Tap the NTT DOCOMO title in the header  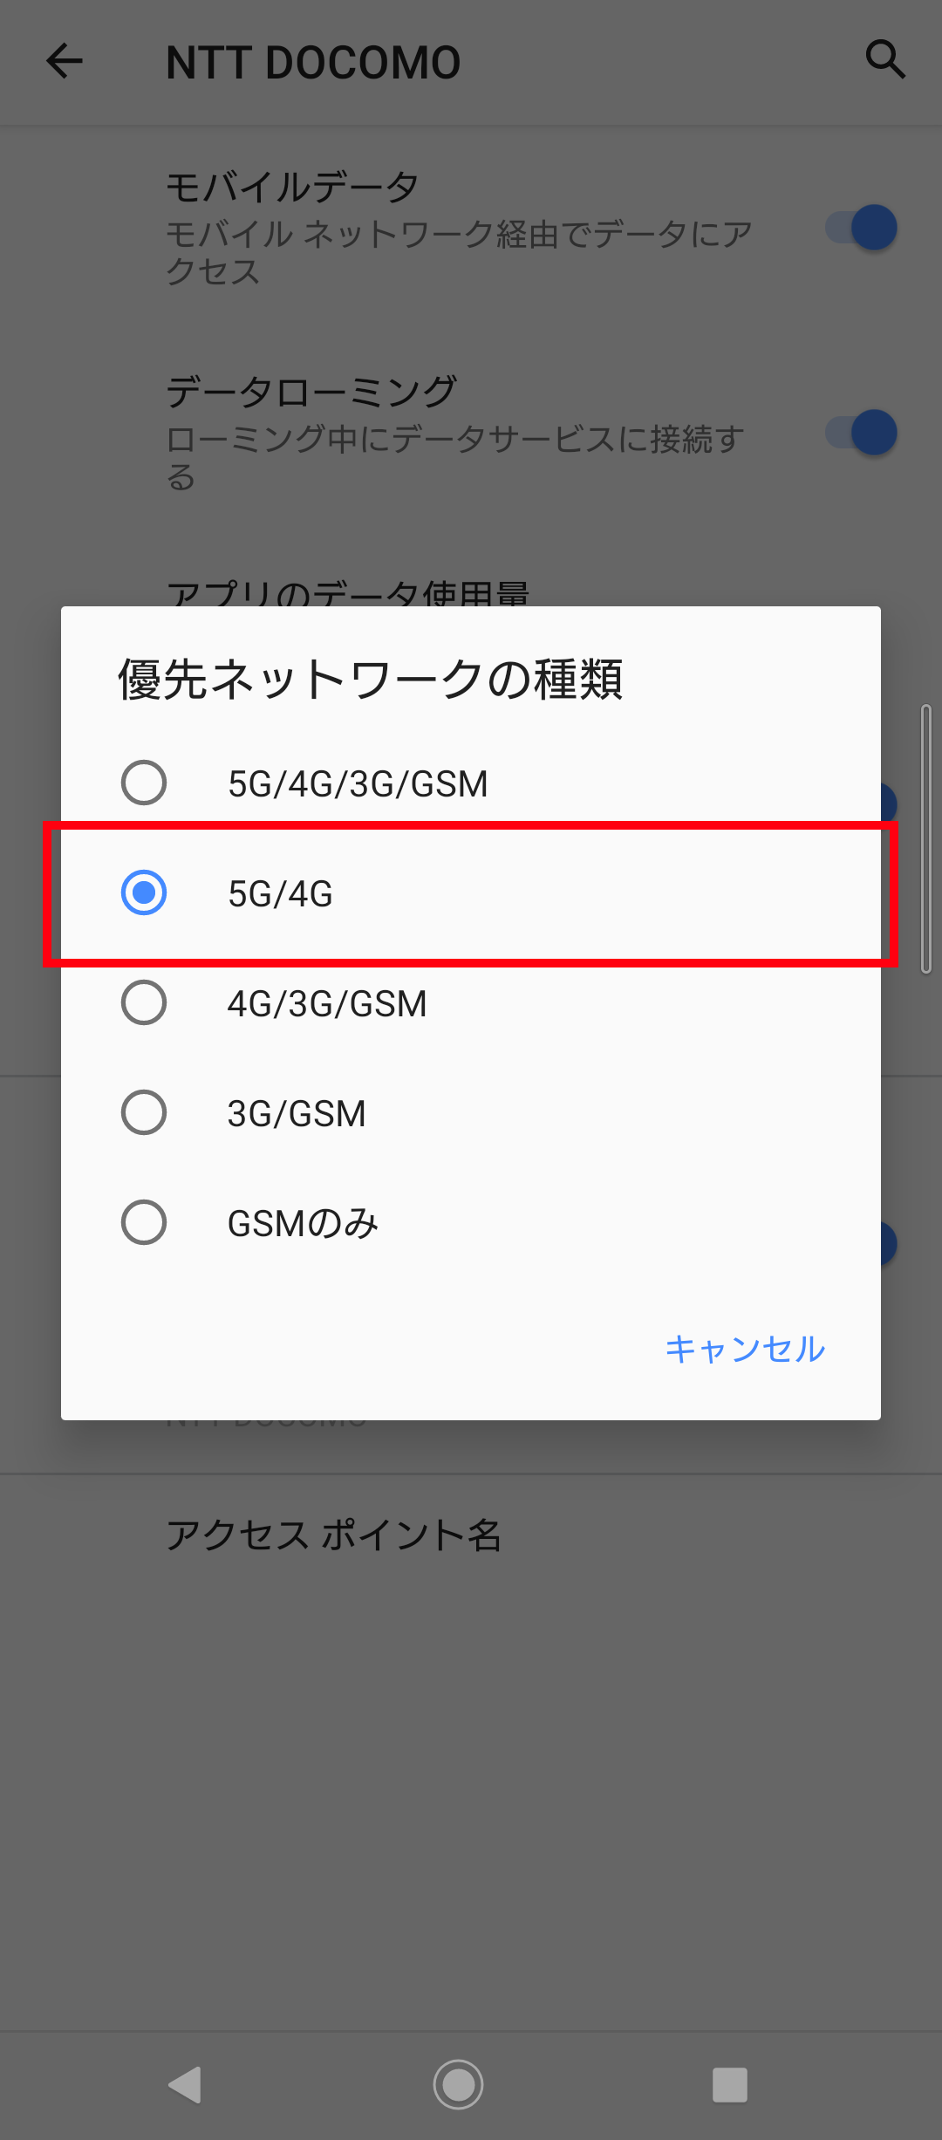click(313, 62)
